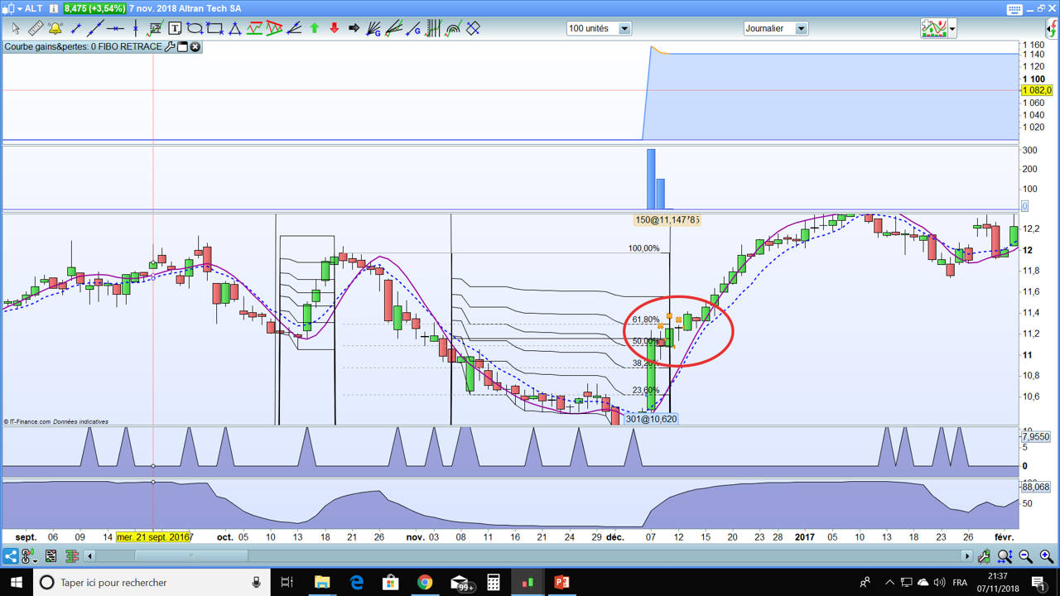Select the red down arrow tool
This screenshot has width=1060, height=596.
pyautogui.click(x=334, y=28)
